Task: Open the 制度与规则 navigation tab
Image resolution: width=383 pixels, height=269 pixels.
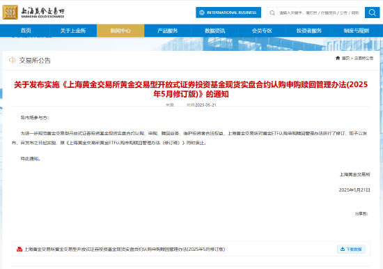Action: (x=357, y=31)
